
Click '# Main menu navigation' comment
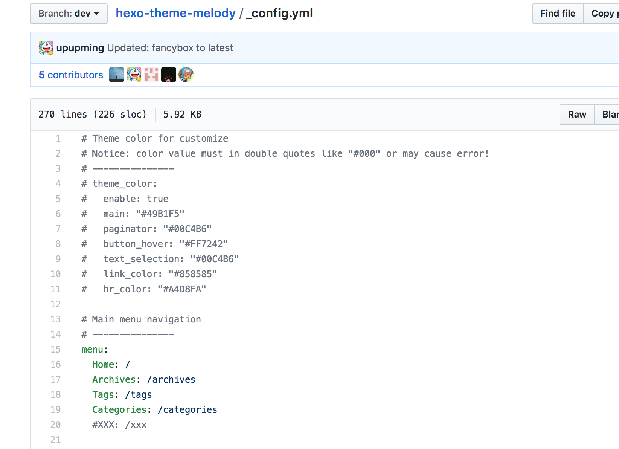click(x=141, y=319)
